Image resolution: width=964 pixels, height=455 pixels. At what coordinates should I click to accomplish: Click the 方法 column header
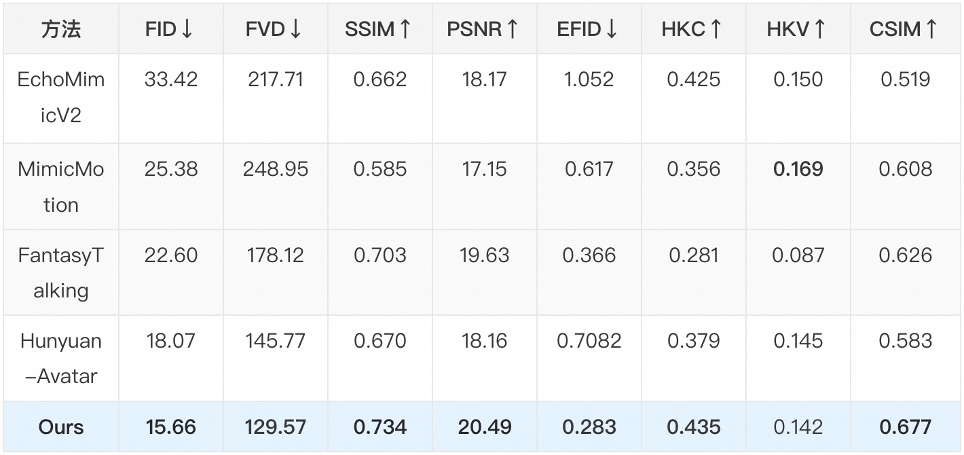[61, 30]
